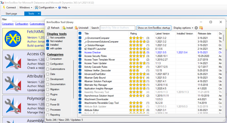Click the FetchXML Builder FXB logo
Screen dimensions: 227x123
(13, 39)
